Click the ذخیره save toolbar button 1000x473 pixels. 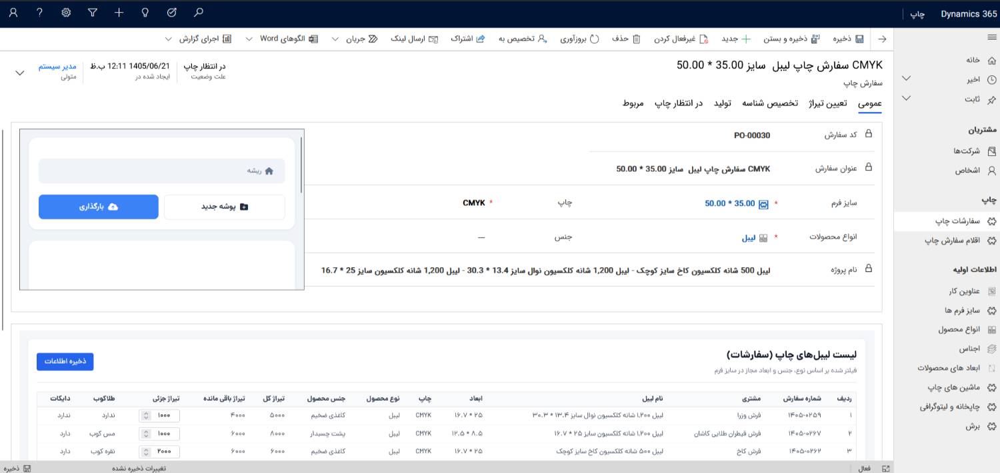(849, 39)
